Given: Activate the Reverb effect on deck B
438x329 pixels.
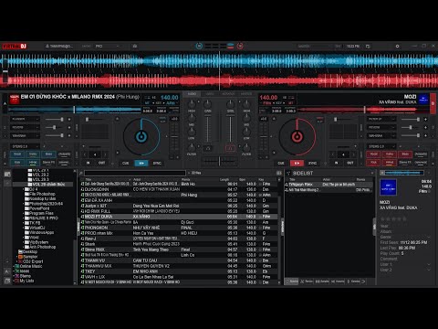Looking at the screenshot, I should (425, 127).
